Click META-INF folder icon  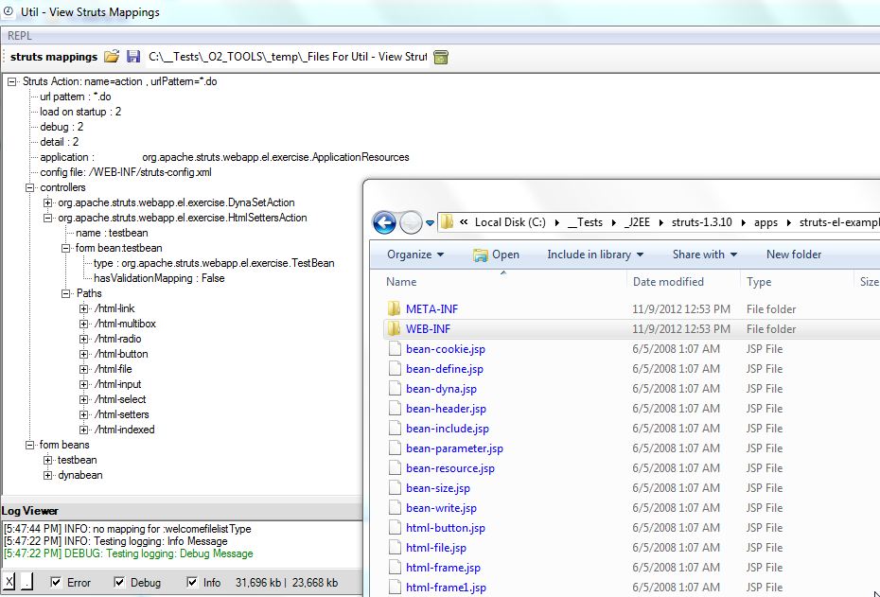tap(395, 308)
